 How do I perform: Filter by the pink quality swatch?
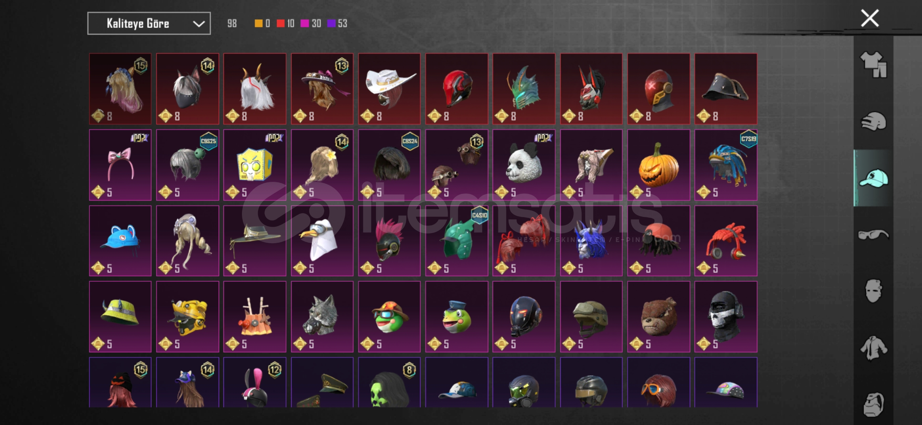click(305, 24)
